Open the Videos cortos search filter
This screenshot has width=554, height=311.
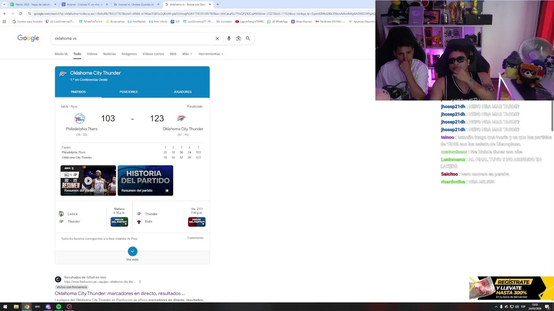tap(153, 54)
